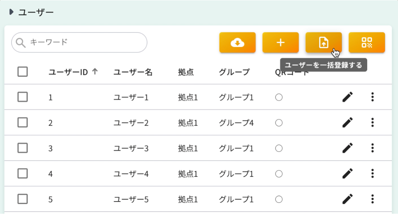Tick the checkbox for user ID 4
Viewport: 398px width, 214px height.
23,173
